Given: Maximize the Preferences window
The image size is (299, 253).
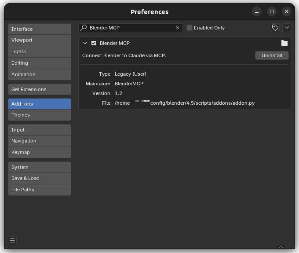Looking at the screenshot, I should point(272,11).
